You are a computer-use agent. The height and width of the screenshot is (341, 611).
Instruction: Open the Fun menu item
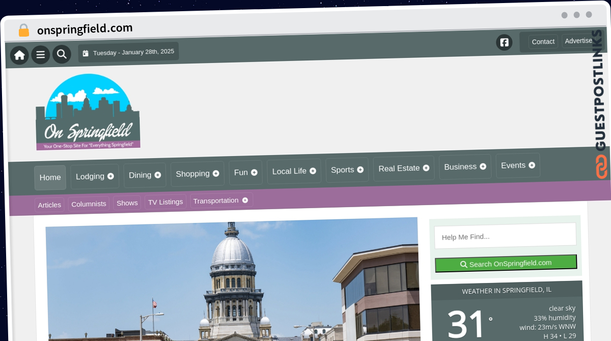(x=245, y=173)
